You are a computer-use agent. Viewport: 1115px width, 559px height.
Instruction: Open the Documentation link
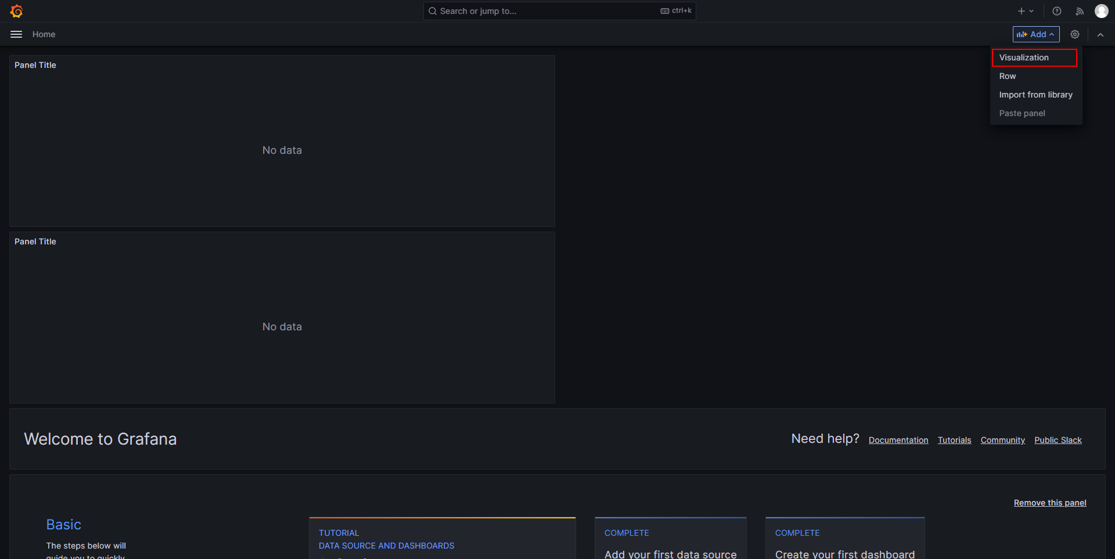point(898,440)
